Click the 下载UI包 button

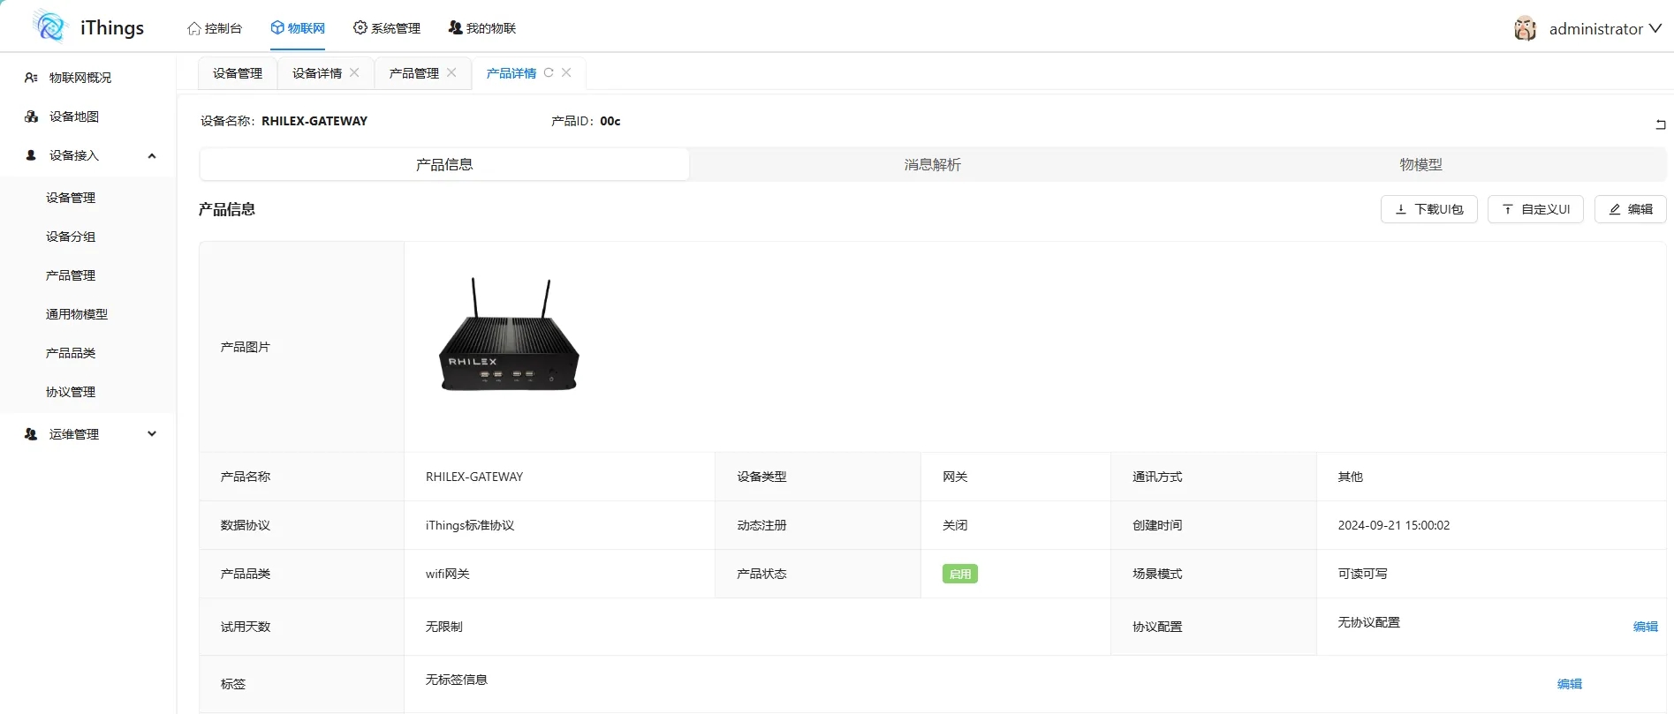click(1428, 209)
